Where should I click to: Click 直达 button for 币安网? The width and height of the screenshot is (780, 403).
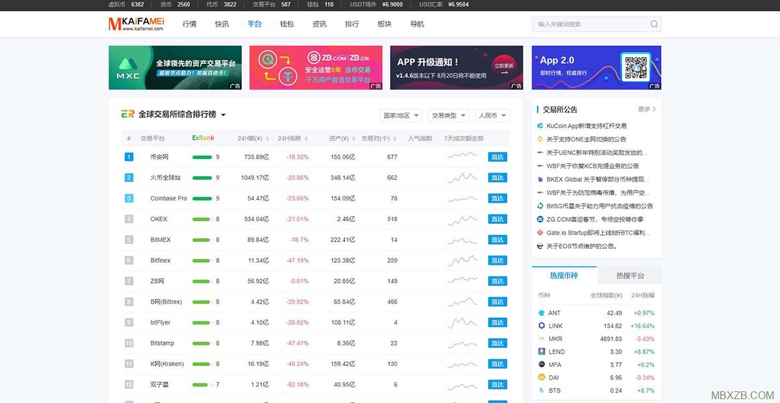(x=497, y=157)
